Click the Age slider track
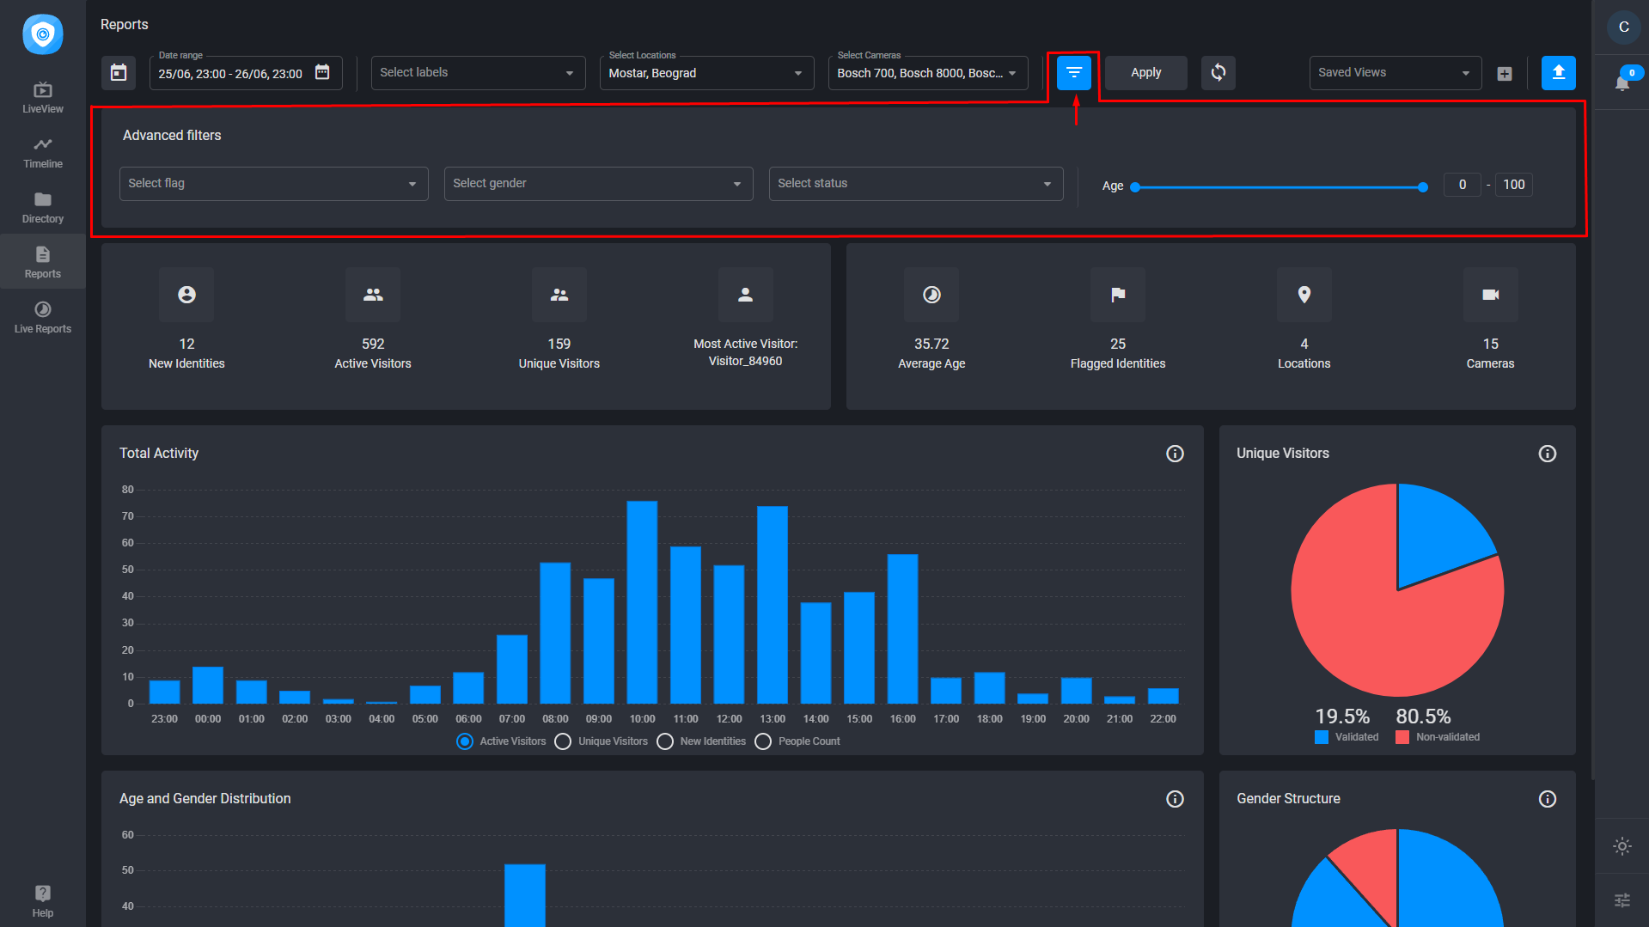 [x=1279, y=186]
